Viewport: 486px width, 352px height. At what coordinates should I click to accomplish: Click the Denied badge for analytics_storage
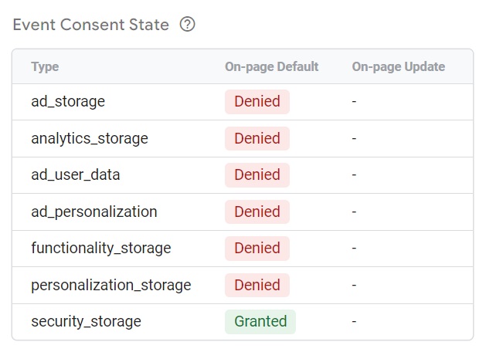click(x=257, y=138)
